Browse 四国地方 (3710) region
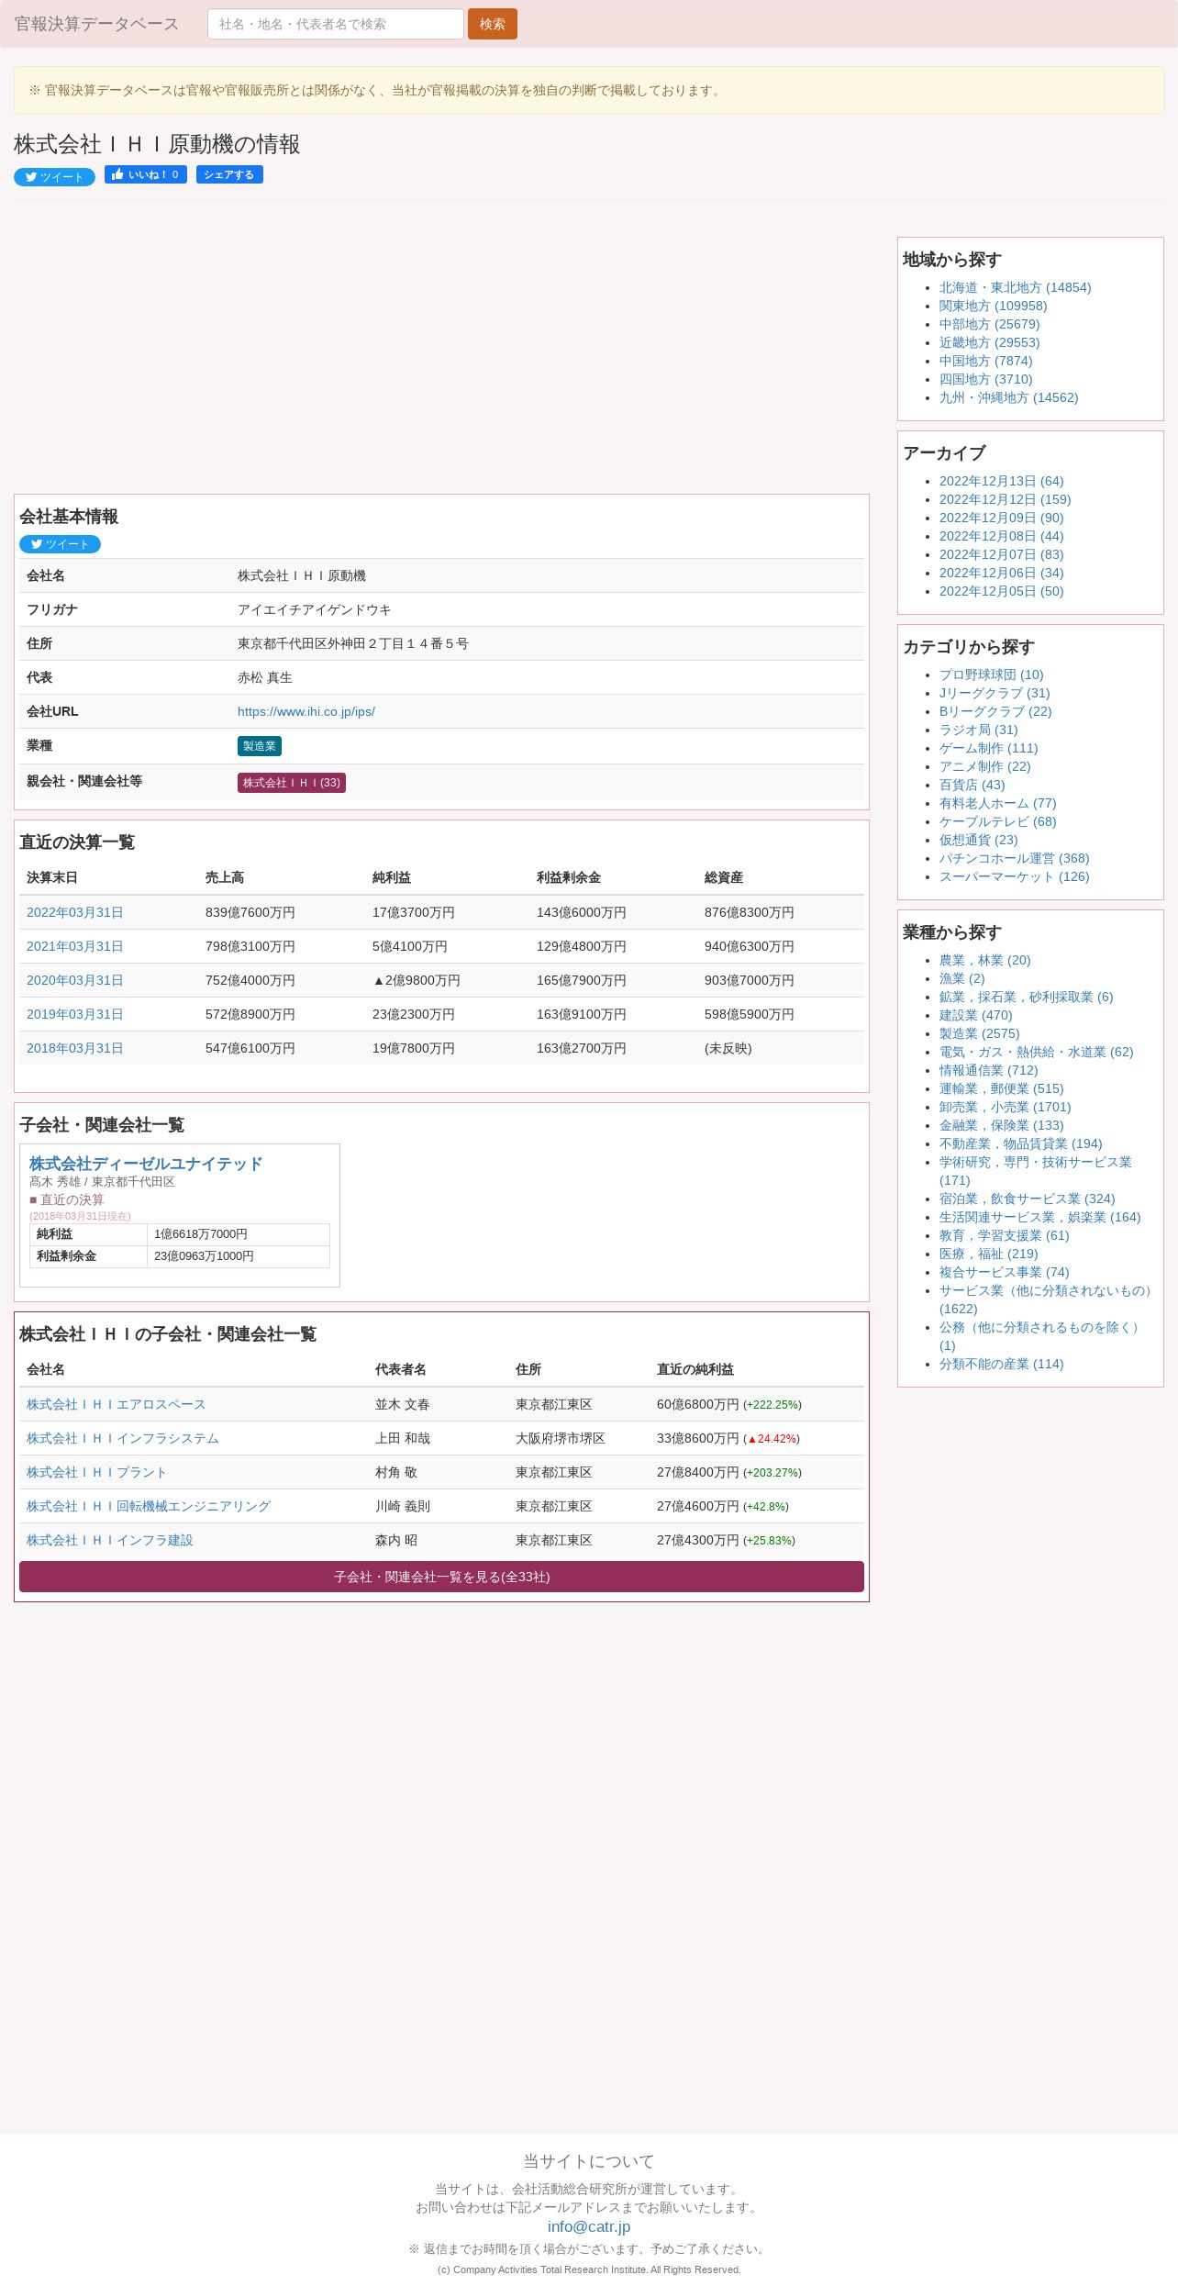 pos(985,379)
